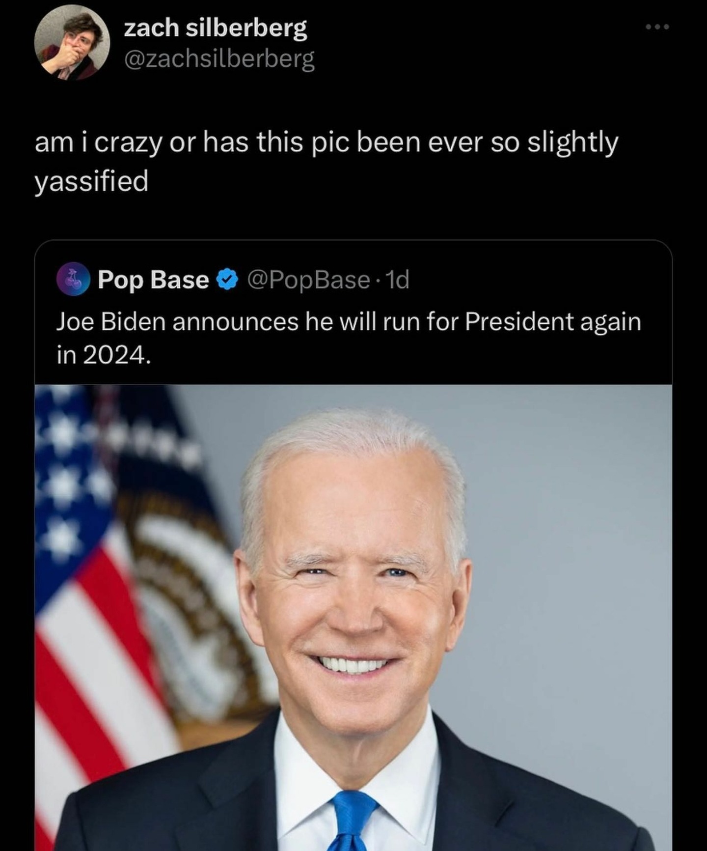Image resolution: width=707 pixels, height=851 pixels.
Task: Open more options three-dot menu
Action: tap(657, 27)
